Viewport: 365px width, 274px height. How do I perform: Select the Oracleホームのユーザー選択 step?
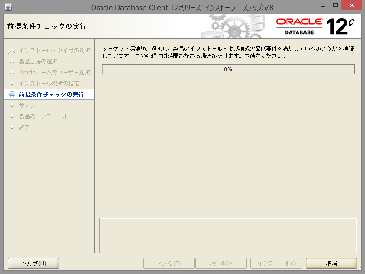coord(54,73)
